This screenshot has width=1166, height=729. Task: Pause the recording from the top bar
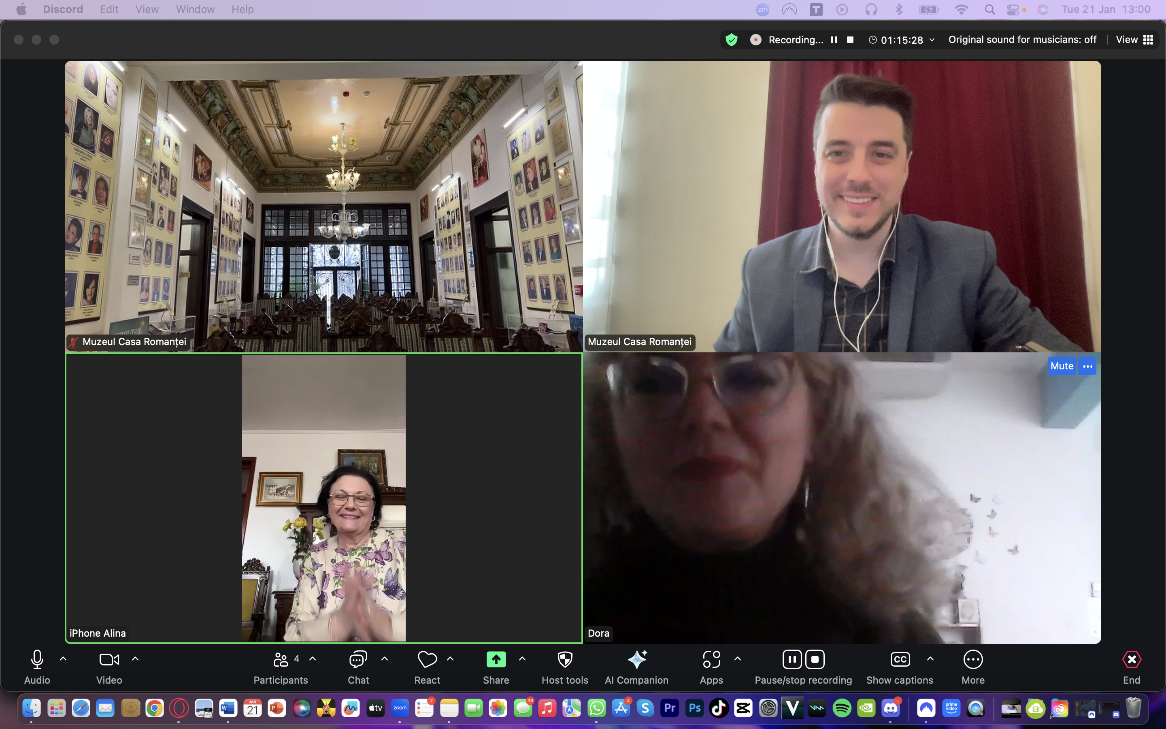(834, 40)
